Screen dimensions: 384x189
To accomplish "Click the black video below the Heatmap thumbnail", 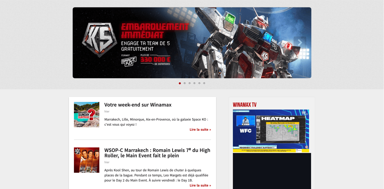I will pos(272,171).
